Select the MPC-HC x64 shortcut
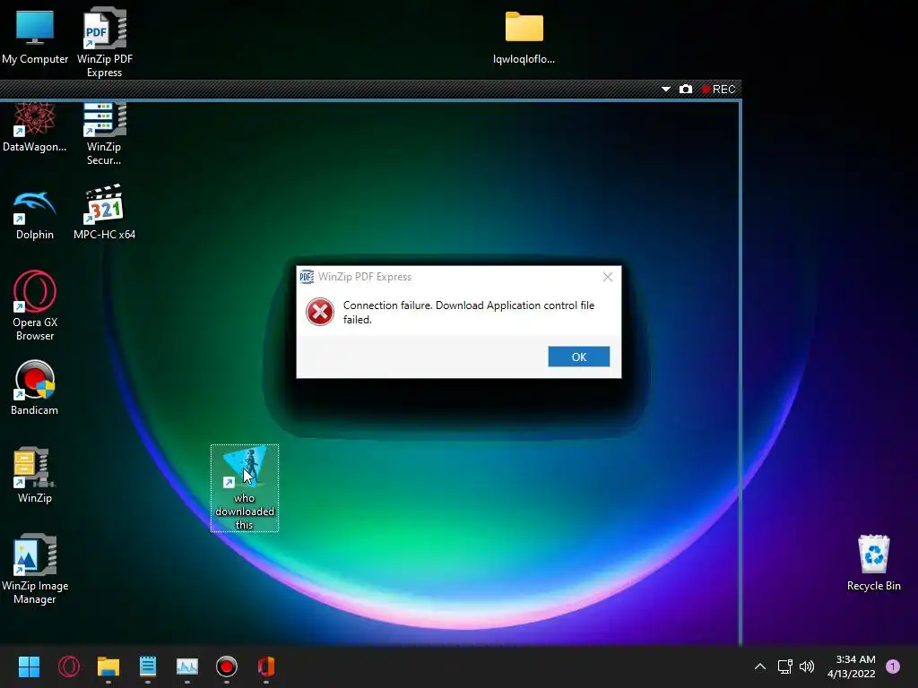 click(x=104, y=213)
